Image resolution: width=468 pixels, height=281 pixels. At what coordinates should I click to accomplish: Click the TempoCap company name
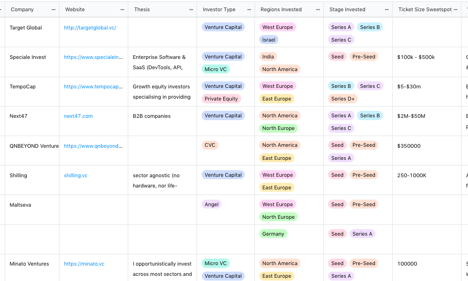click(22, 87)
